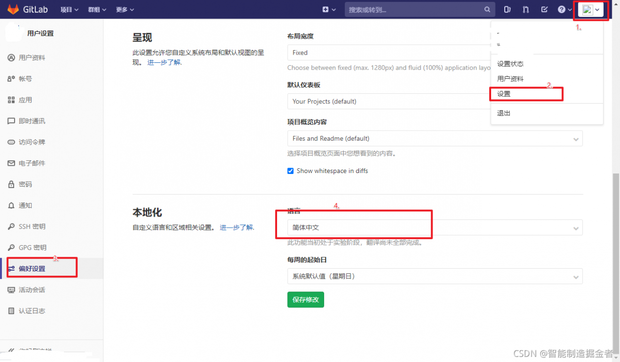This screenshot has width=620, height=362.
Task: Open the new item plus icon
Action: [x=325, y=9]
